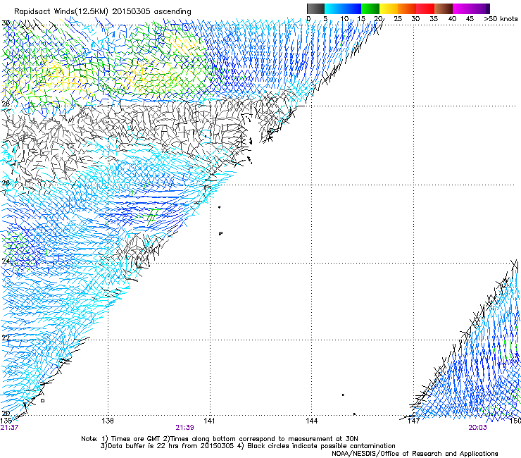Click the brown 35-40 knots color band
521x458 pixels.
[444, 8]
